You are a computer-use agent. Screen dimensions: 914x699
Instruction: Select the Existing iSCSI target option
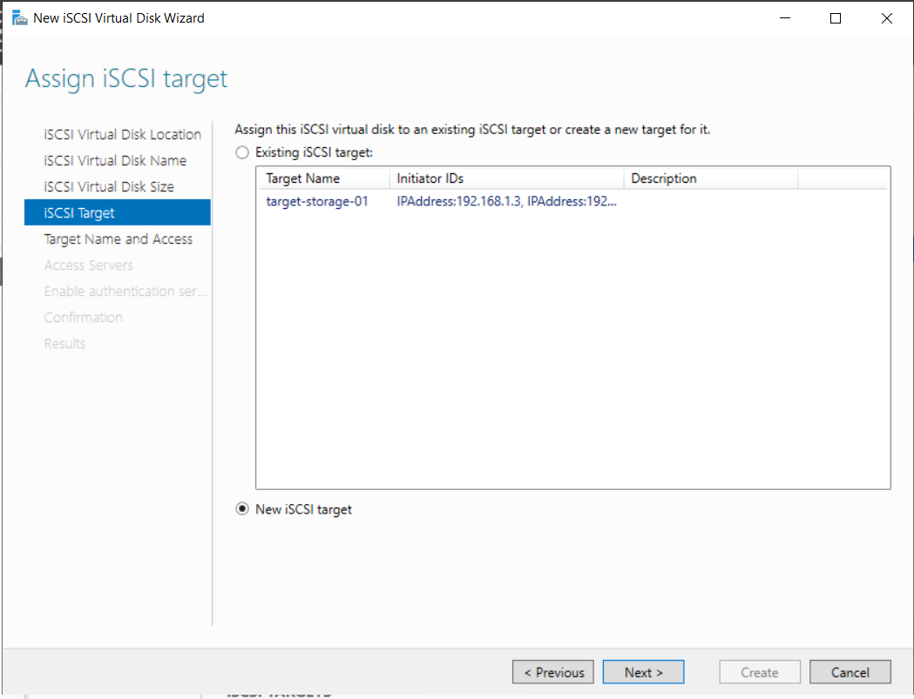(241, 151)
